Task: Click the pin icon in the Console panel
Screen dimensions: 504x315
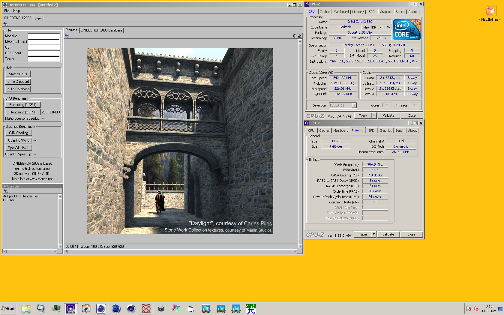Action: [5, 191]
